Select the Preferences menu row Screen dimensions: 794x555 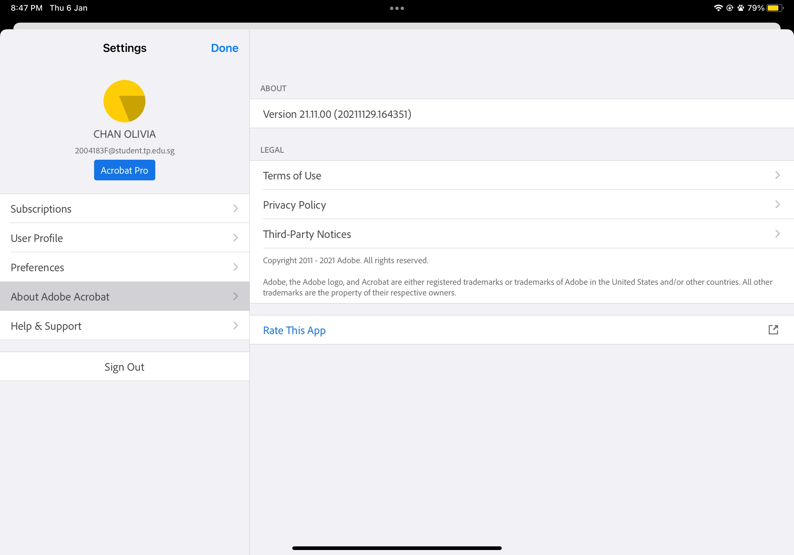[124, 267]
